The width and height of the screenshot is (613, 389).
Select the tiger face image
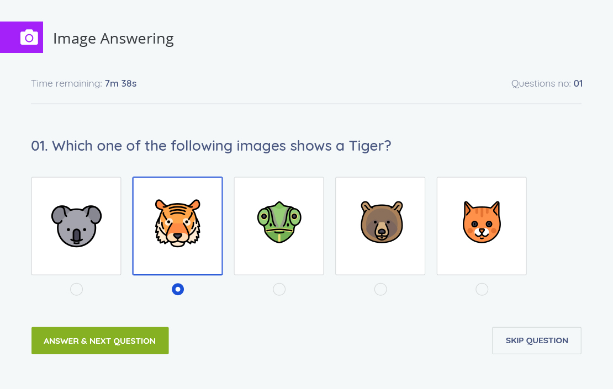click(x=177, y=223)
